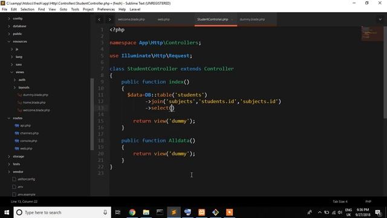
Task: Expand the layouts folder
Action: coord(15,87)
